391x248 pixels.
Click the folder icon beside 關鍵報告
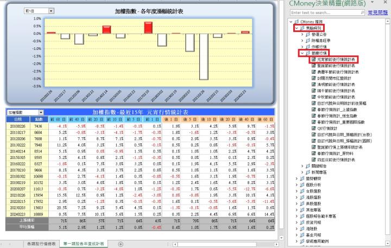(308, 166)
